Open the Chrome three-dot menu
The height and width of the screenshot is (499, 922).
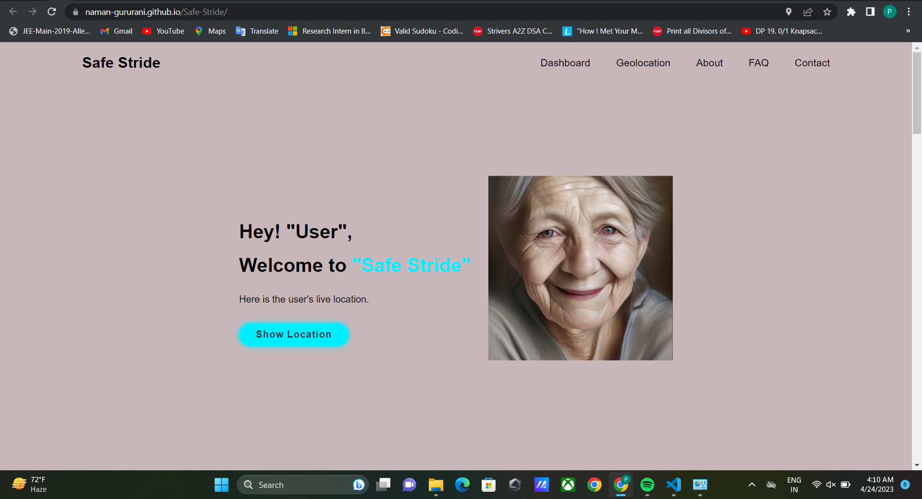click(x=909, y=12)
